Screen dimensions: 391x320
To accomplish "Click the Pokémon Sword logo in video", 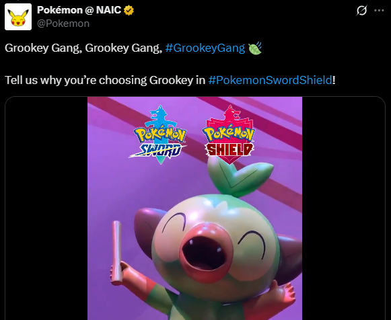I will 159,134.
